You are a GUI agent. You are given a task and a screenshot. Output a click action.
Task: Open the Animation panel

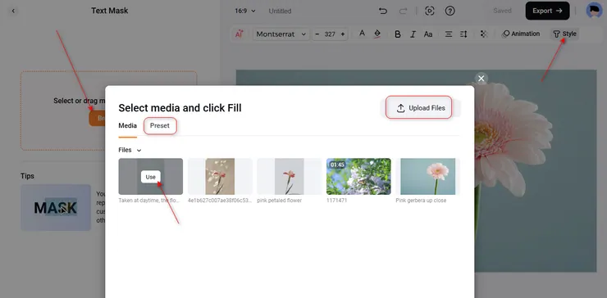point(521,34)
